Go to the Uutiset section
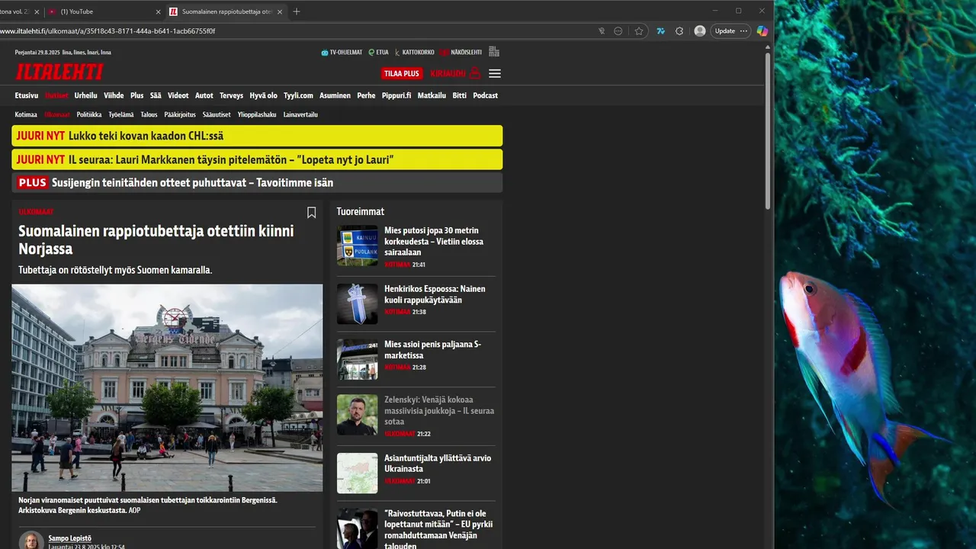 pos(56,95)
